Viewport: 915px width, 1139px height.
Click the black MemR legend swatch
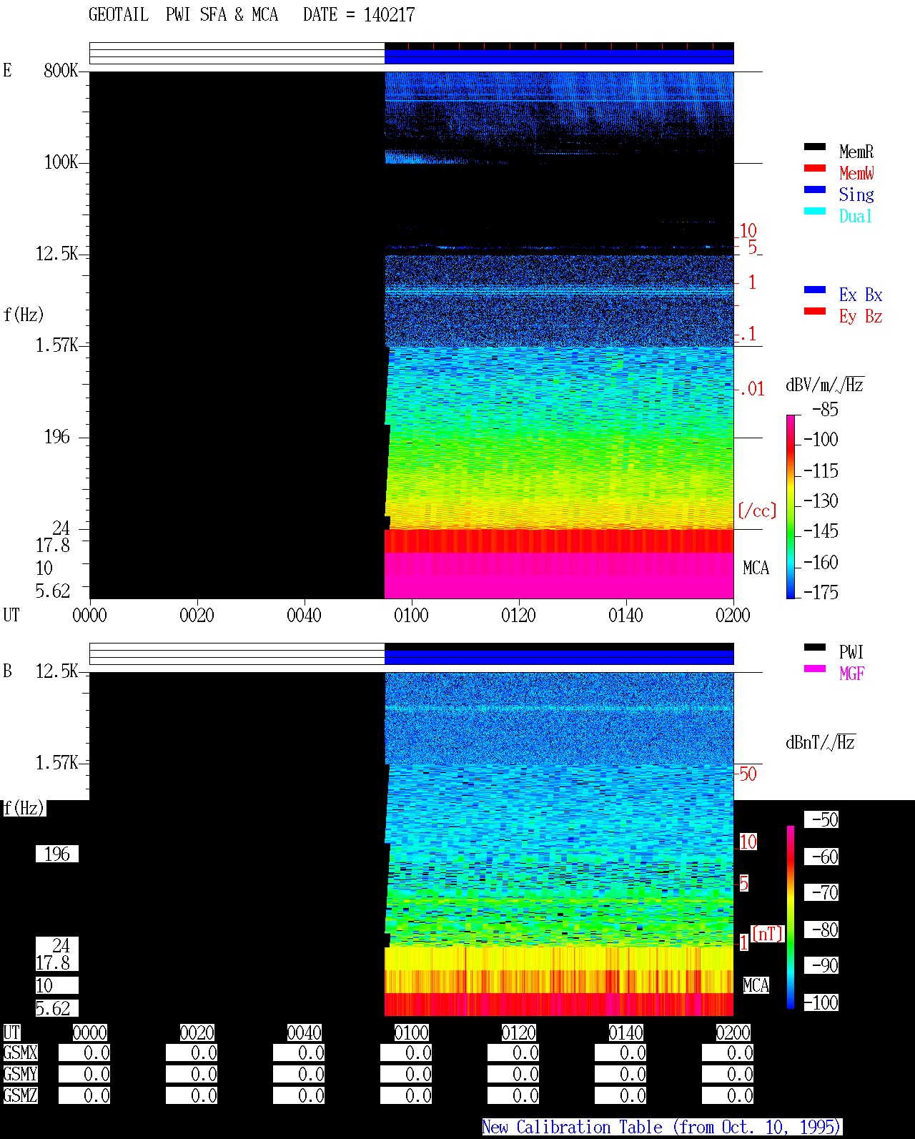815,147
